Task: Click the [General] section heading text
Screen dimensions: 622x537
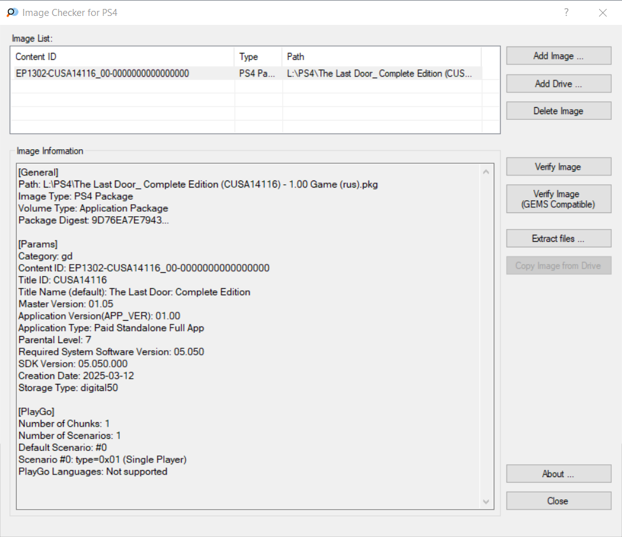Action: [38, 172]
